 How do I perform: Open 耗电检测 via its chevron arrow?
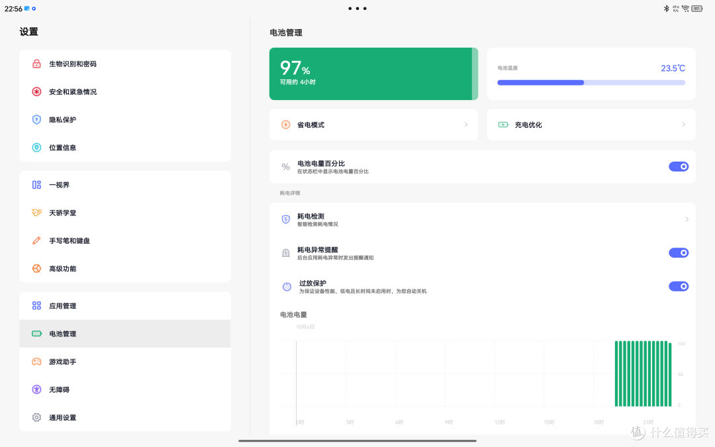(687, 219)
